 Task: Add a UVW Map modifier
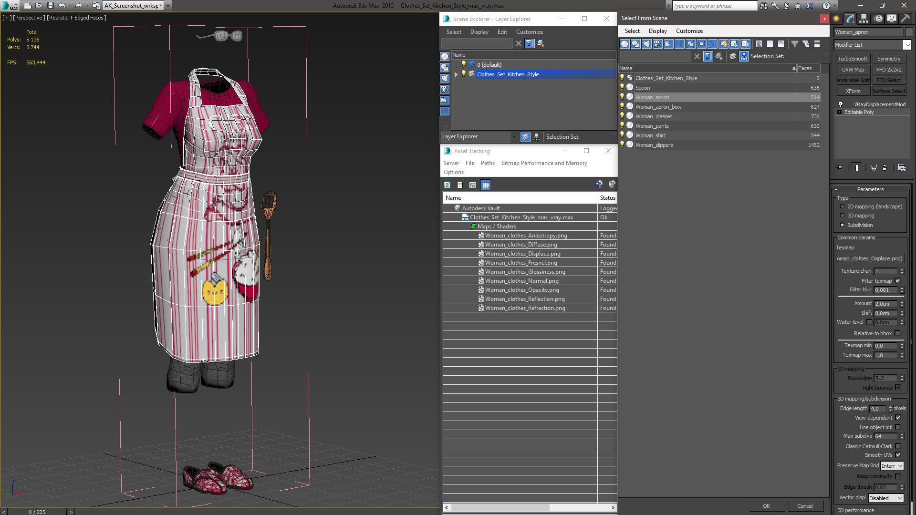[x=853, y=70]
